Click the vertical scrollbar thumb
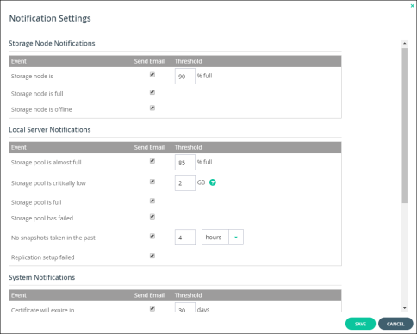This screenshot has width=417, height=334. coord(405,126)
